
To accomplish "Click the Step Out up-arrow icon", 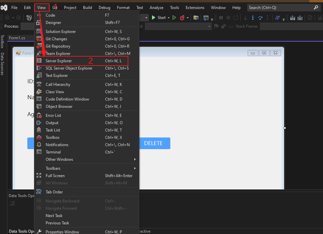I will point(267,18).
